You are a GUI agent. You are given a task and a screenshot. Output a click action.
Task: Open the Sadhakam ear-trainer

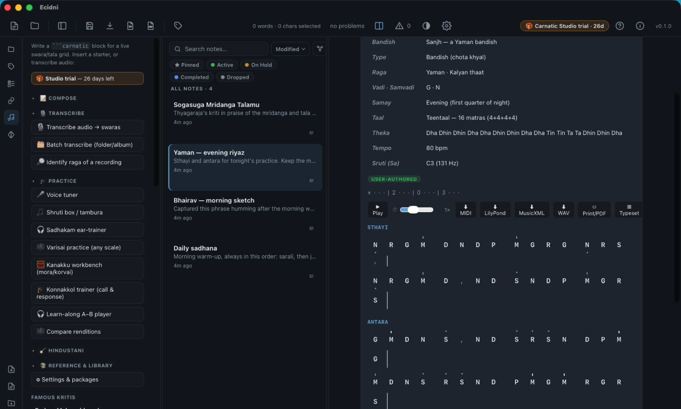(87, 230)
